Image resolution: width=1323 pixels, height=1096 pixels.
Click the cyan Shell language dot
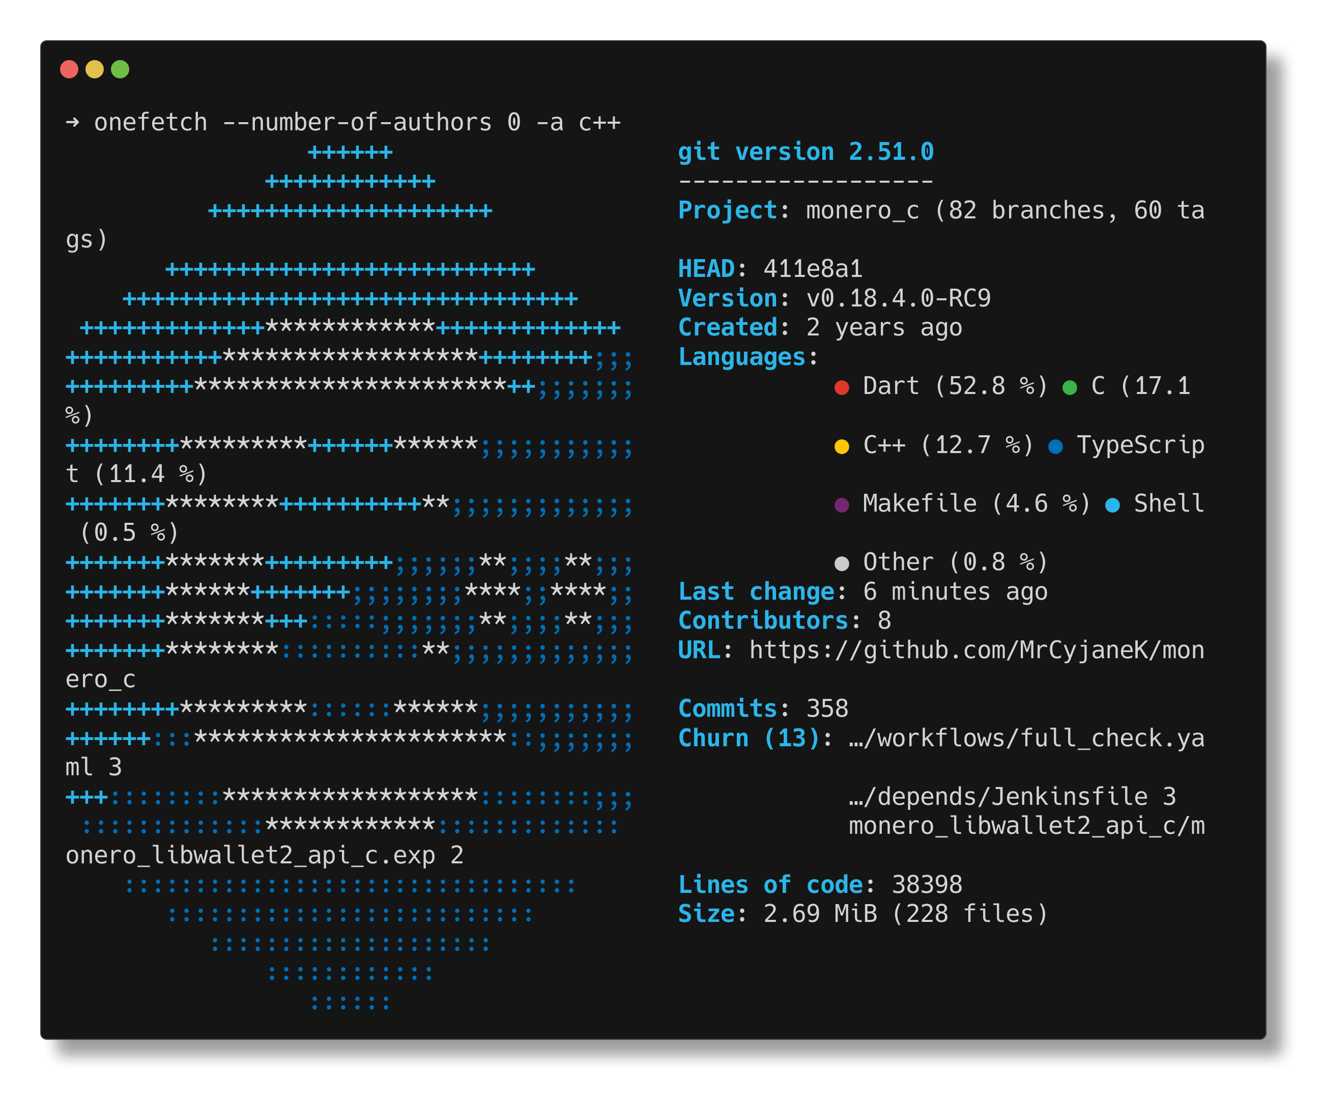coord(1112,505)
